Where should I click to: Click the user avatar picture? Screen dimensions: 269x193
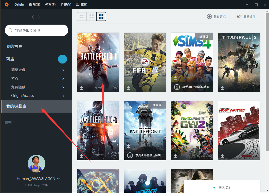[x=37, y=164]
